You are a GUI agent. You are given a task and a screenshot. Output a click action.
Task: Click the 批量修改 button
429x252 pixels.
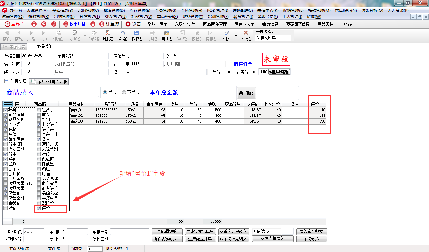(280, 72)
